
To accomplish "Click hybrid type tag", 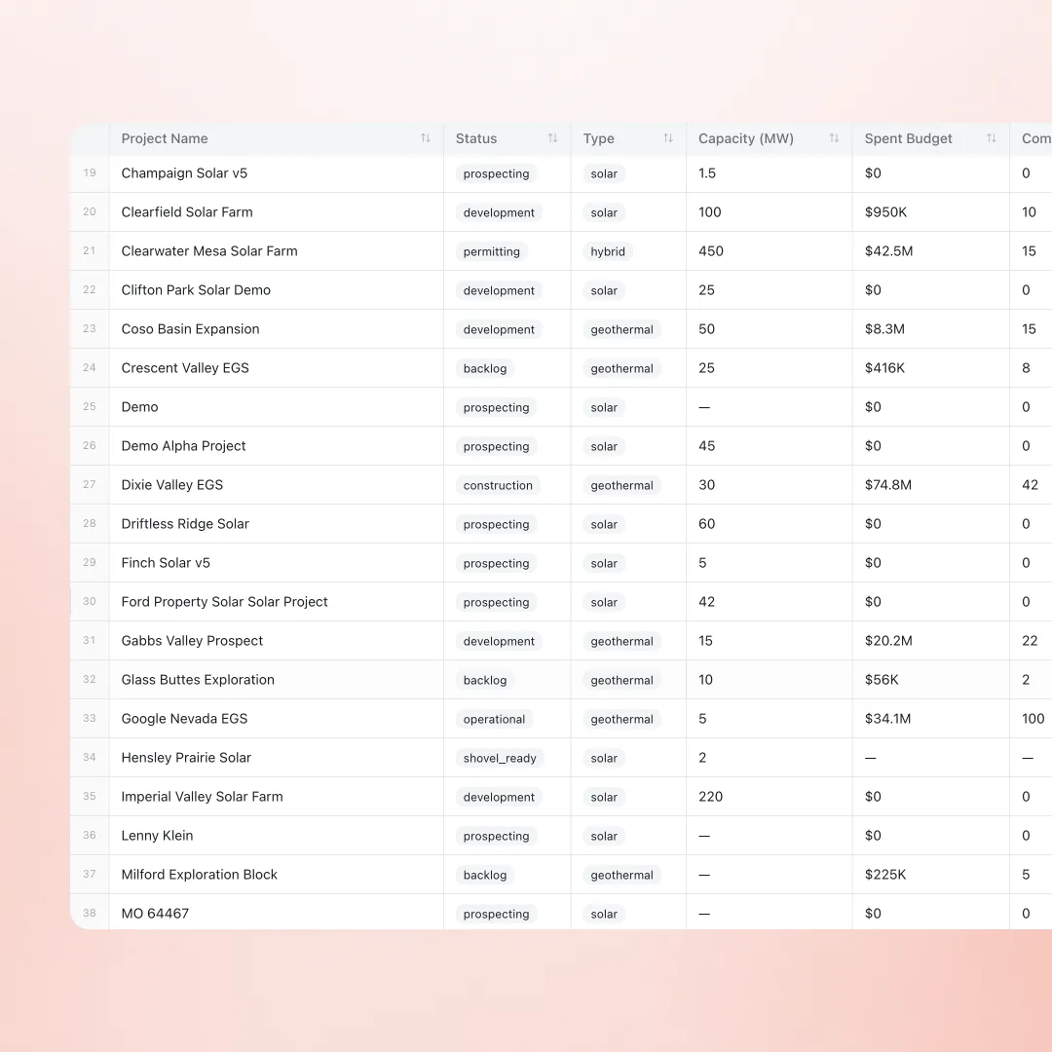I will click(x=608, y=251).
